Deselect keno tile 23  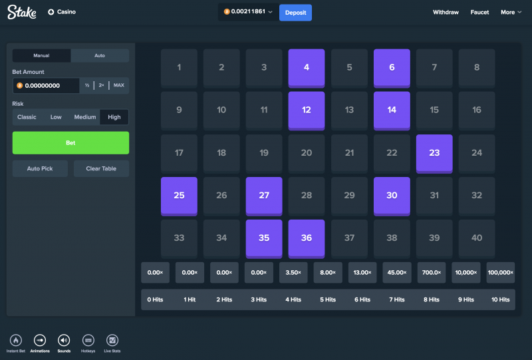434,154
